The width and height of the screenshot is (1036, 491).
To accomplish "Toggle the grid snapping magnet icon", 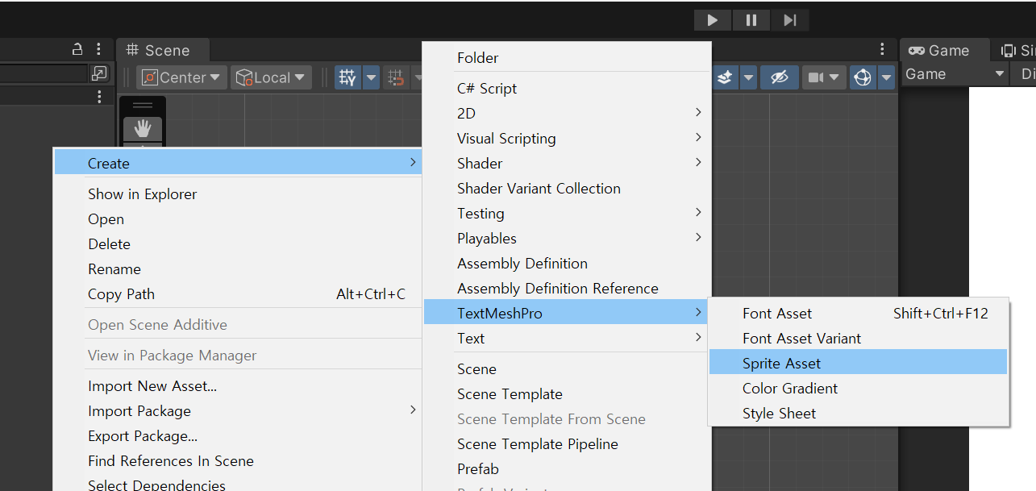I will tap(396, 77).
